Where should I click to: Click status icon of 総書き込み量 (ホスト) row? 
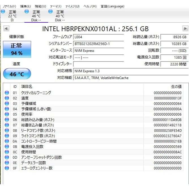point(7,125)
